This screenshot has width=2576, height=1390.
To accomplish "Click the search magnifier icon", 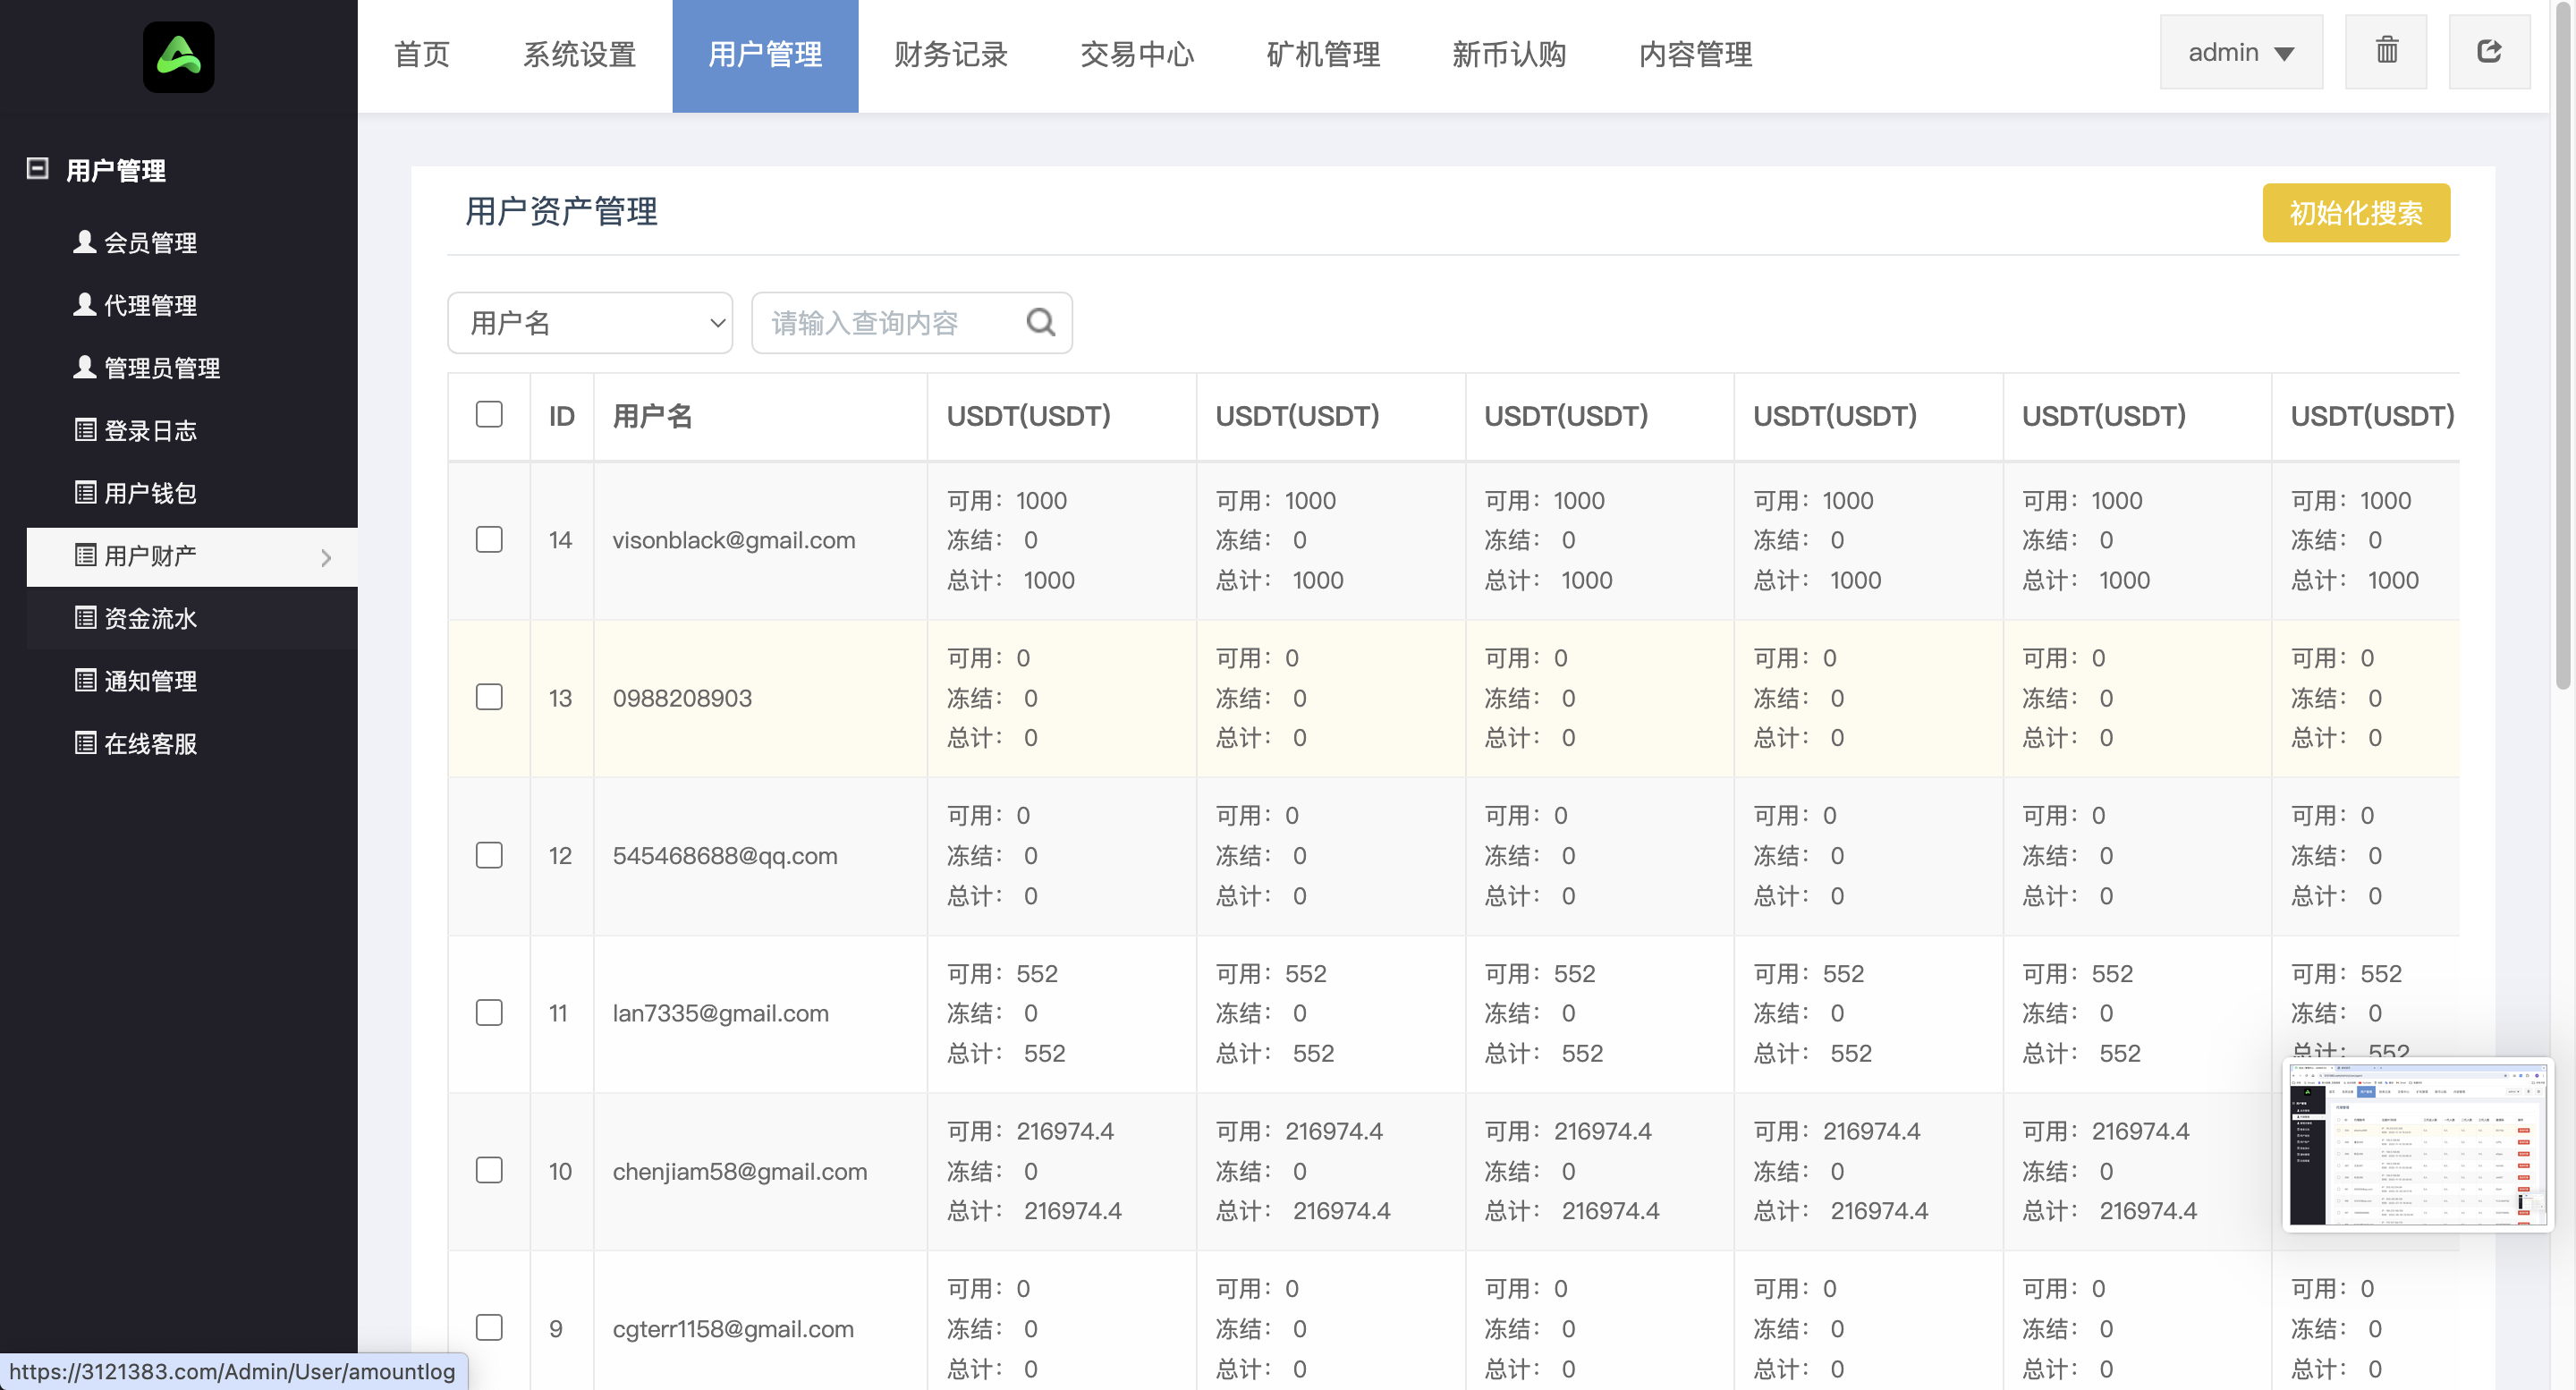I will pos(1040,322).
